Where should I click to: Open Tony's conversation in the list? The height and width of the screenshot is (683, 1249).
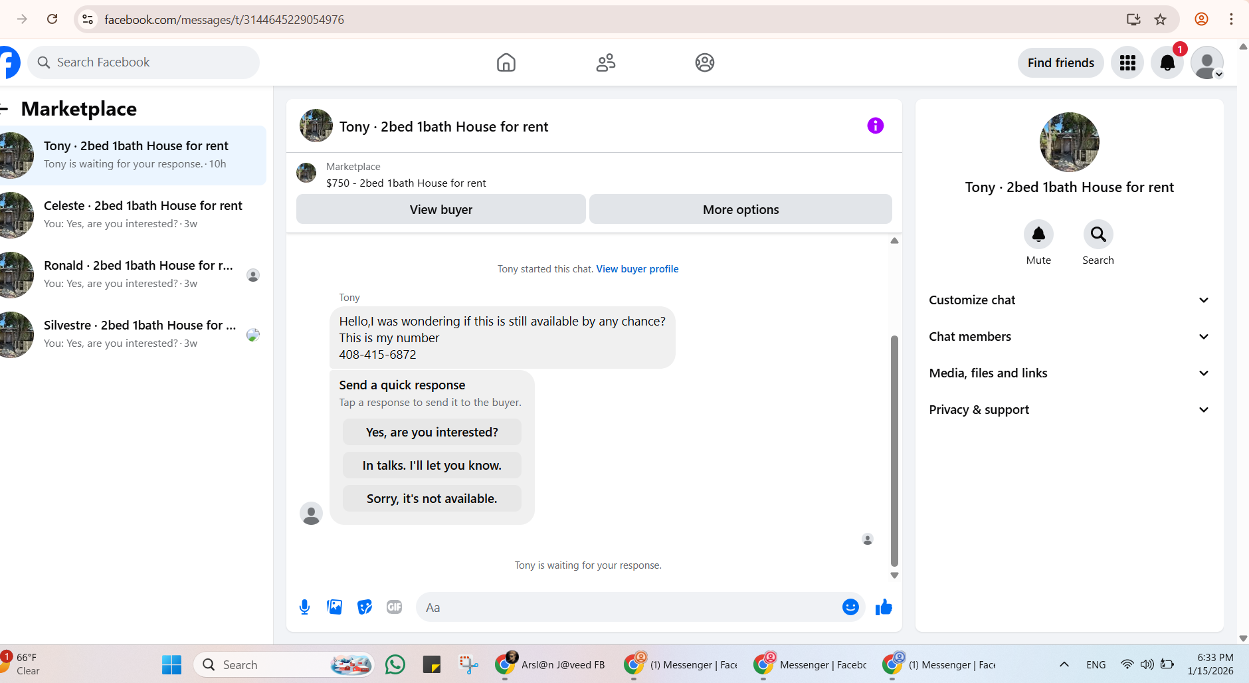click(133, 155)
